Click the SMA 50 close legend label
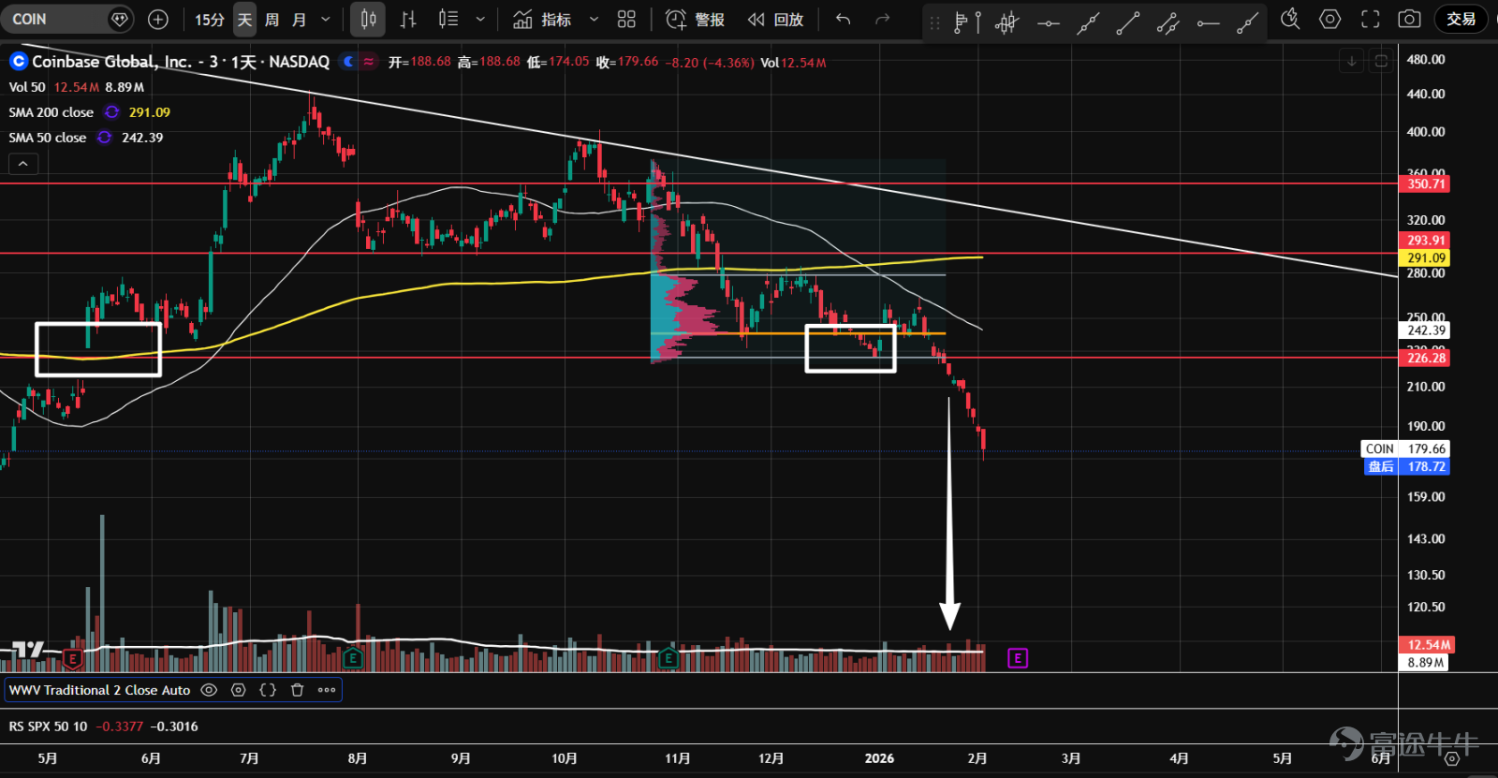Screen dimensions: 1498x778 (x=48, y=138)
